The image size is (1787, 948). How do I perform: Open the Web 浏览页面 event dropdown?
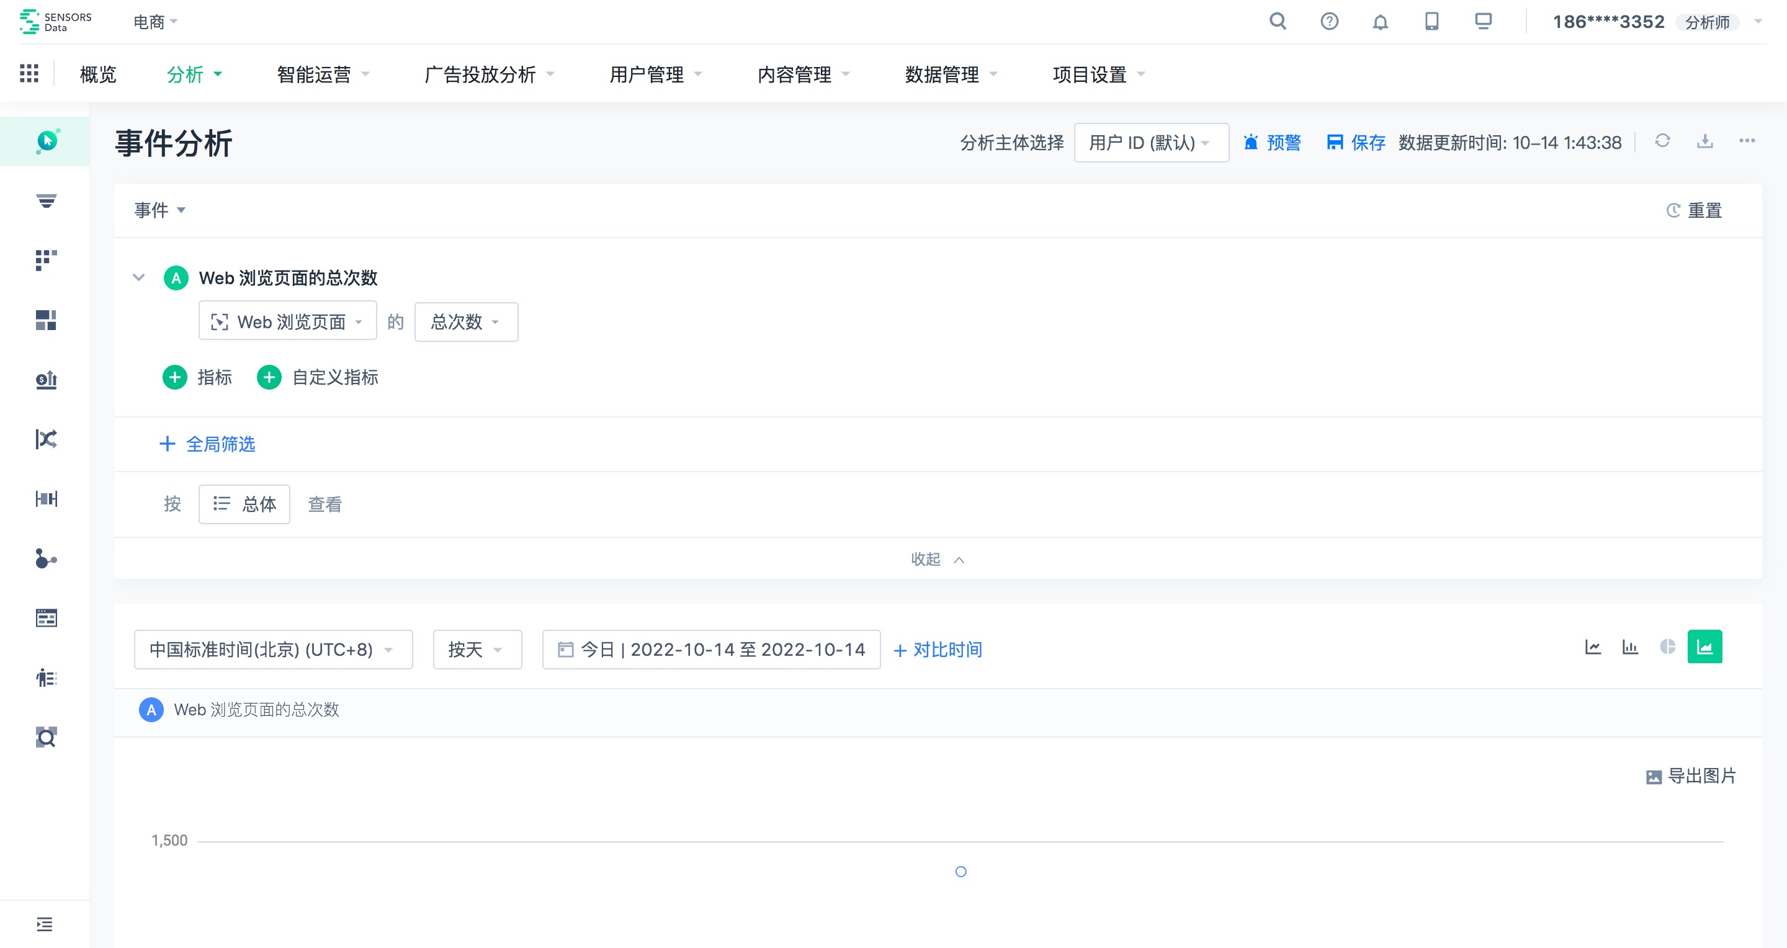pyautogui.click(x=288, y=321)
